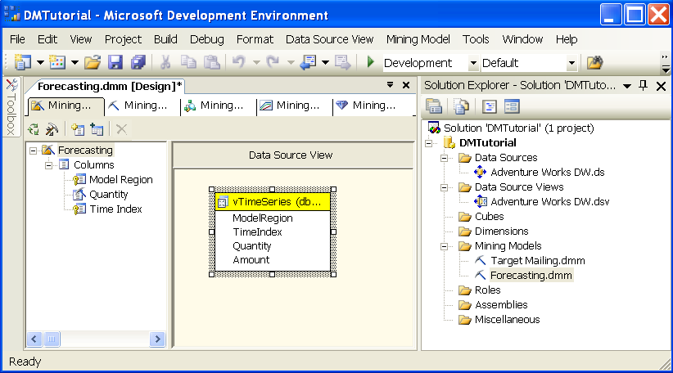Viewport: 673px width, 373px height.
Task: Collapse the Data Sources folder
Action: coord(445,158)
